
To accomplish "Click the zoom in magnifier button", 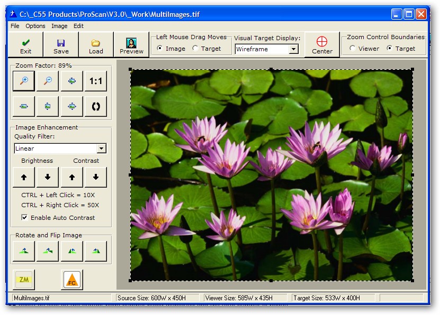I will pyautogui.click(x=23, y=81).
